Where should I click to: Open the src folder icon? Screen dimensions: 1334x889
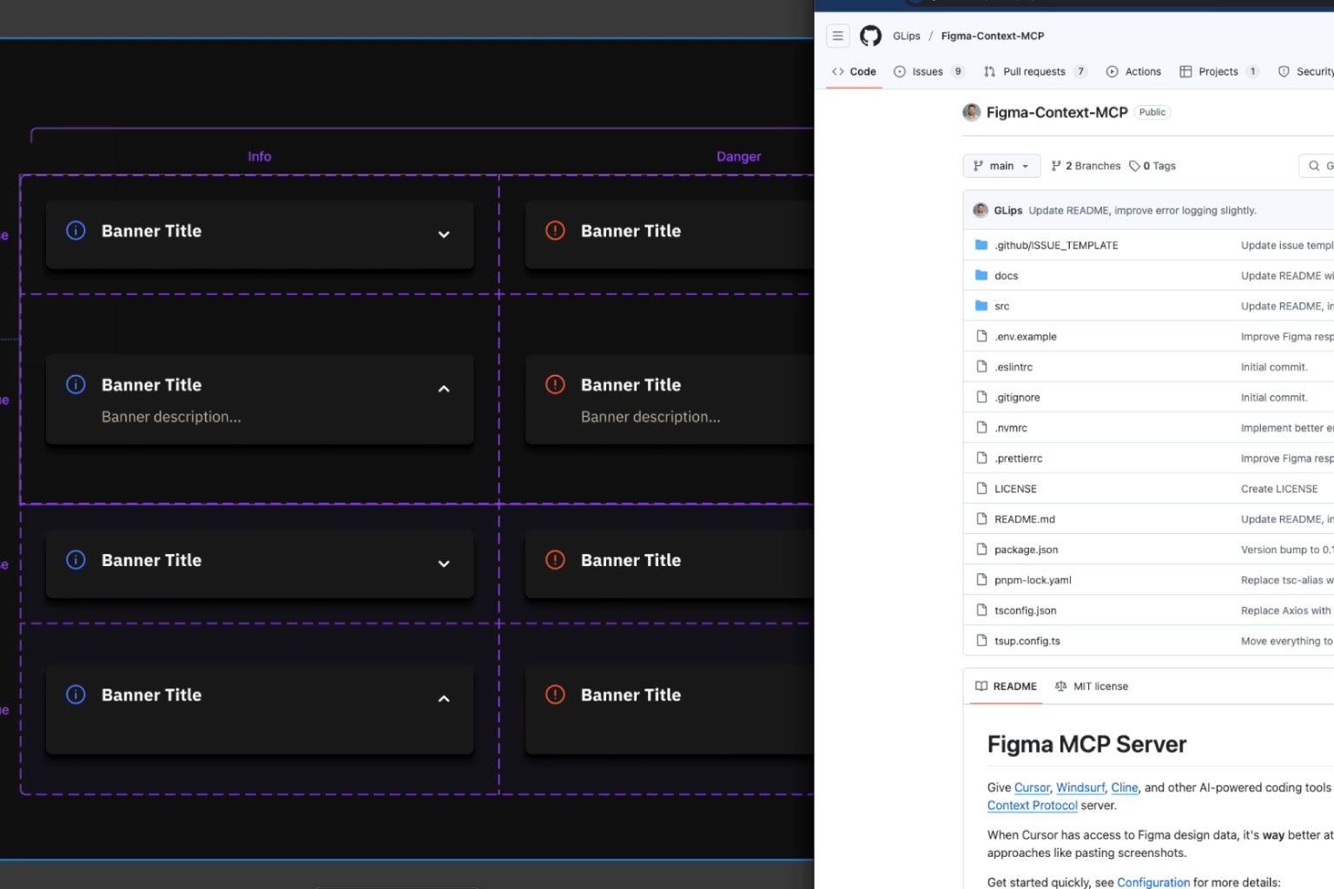coord(981,306)
